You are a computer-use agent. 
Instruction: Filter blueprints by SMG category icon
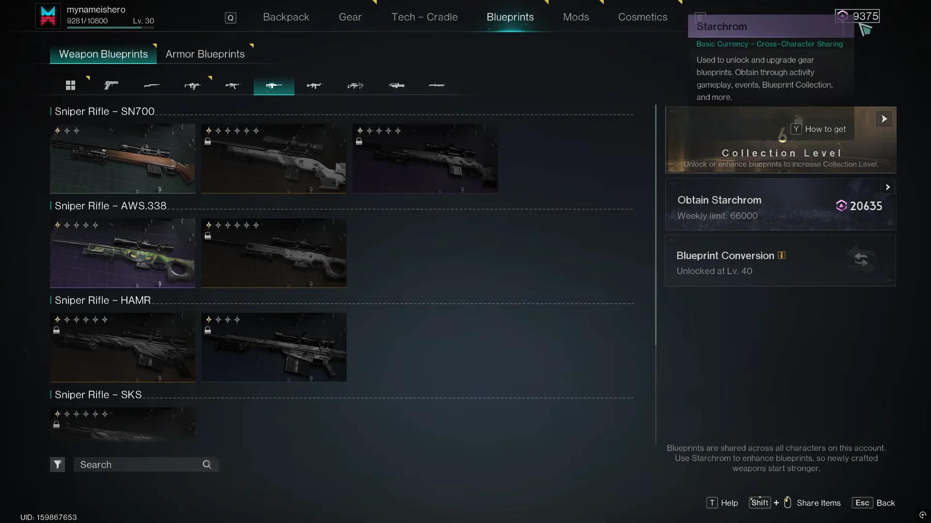pos(193,85)
